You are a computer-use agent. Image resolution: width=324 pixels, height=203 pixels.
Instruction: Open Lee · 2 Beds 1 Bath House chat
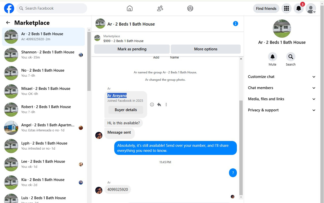click(43, 164)
